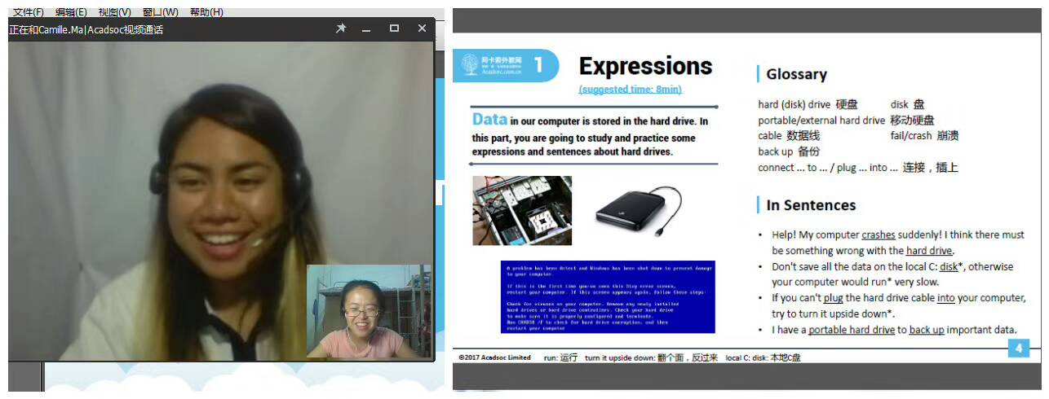Close the Camille.Ma video call window

422,28
